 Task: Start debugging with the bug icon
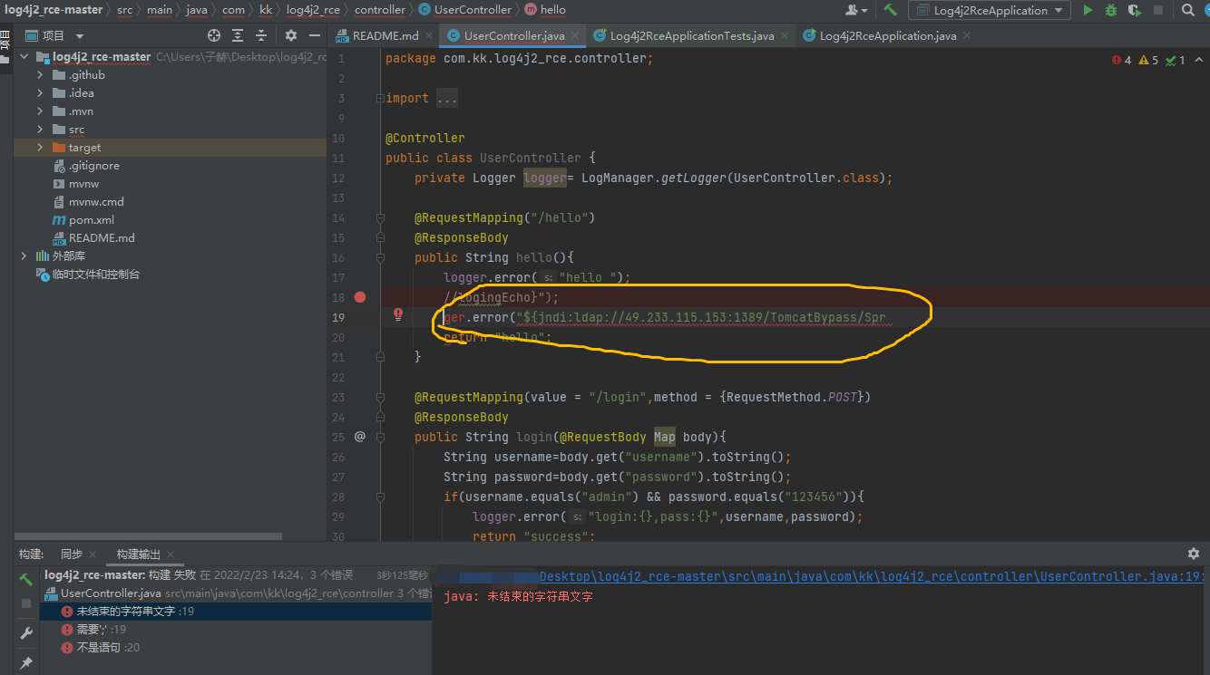[x=1111, y=10]
